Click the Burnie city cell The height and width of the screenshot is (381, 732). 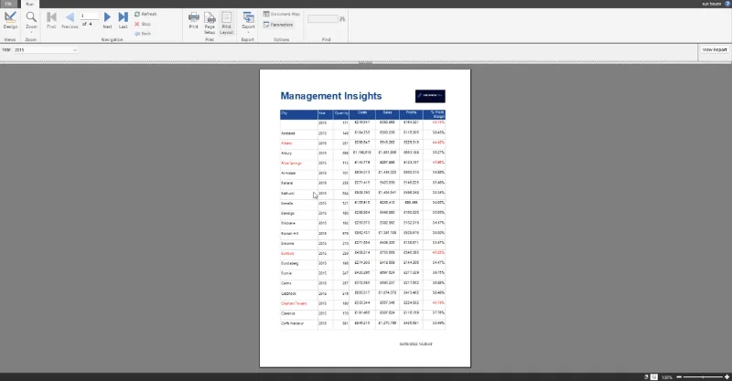[299, 273]
